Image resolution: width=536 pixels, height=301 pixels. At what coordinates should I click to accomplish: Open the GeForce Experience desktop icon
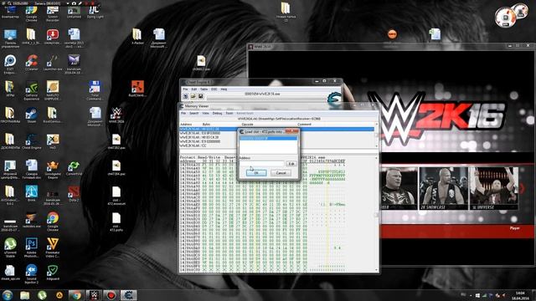tap(32, 90)
